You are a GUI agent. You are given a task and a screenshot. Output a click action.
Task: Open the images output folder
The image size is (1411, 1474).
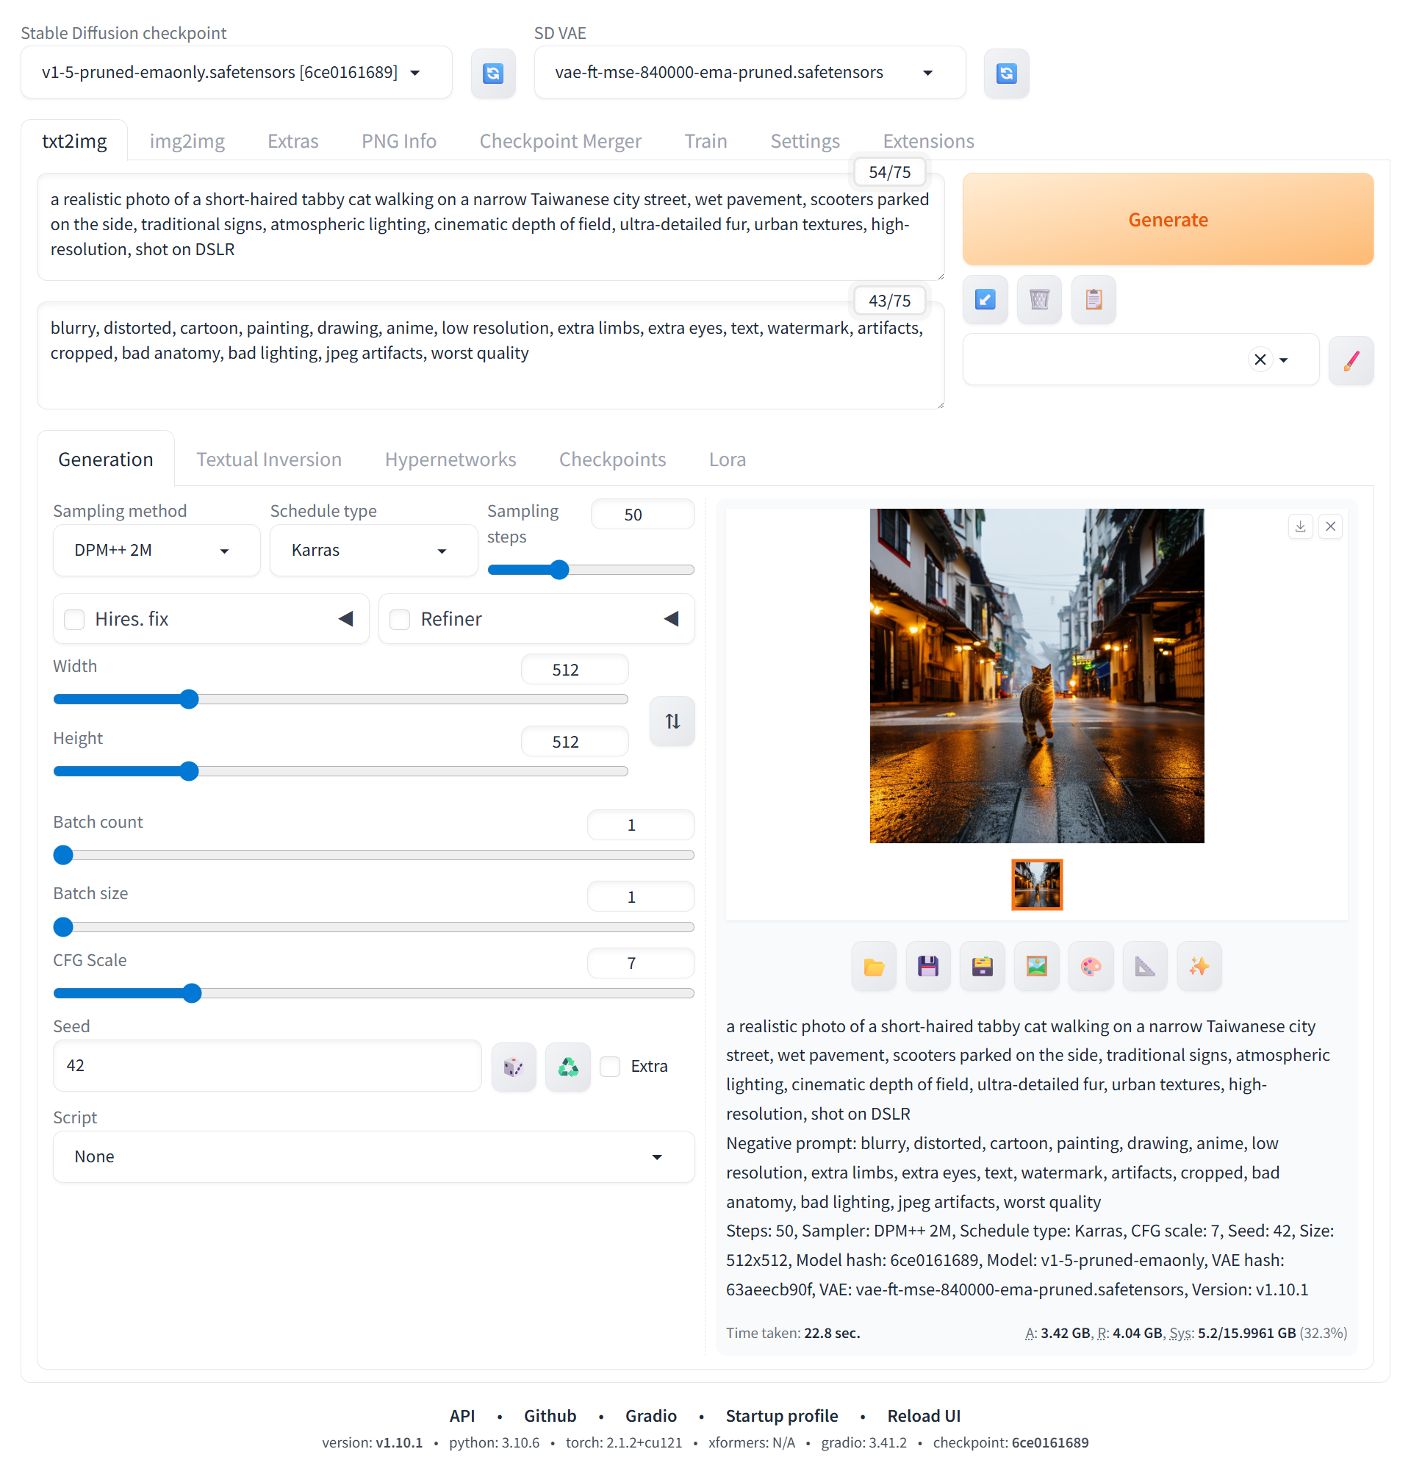click(x=874, y=967)
